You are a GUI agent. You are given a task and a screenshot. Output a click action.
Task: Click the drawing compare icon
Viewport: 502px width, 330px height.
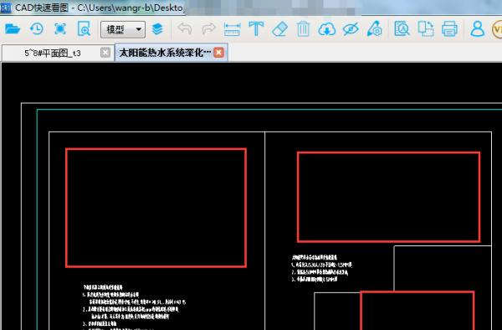[426, 29]
